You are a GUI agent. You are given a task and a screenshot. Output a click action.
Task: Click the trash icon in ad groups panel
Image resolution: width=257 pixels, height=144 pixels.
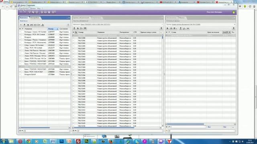tap(161, 28)
